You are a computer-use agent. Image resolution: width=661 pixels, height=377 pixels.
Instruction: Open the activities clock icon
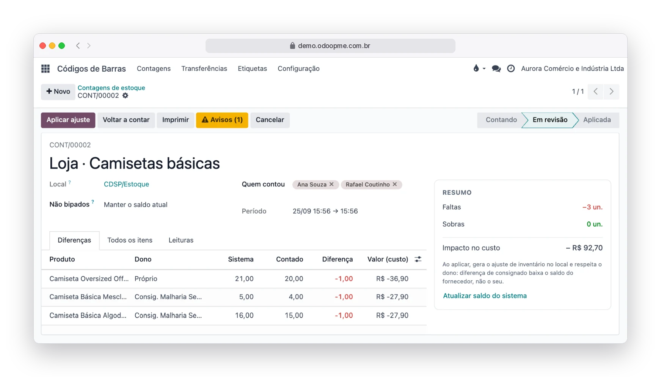pos(511,69)
